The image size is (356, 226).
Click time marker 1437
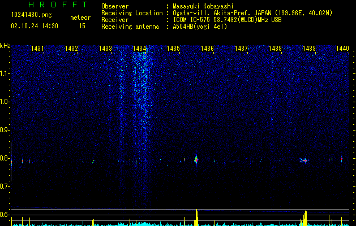click(241, 48)
